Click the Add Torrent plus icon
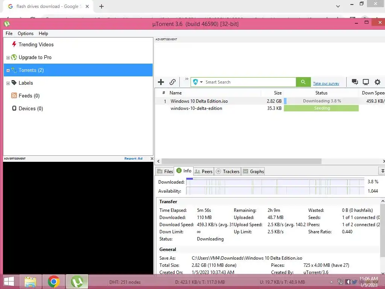 pyautogui.click(x=161, y=82)
